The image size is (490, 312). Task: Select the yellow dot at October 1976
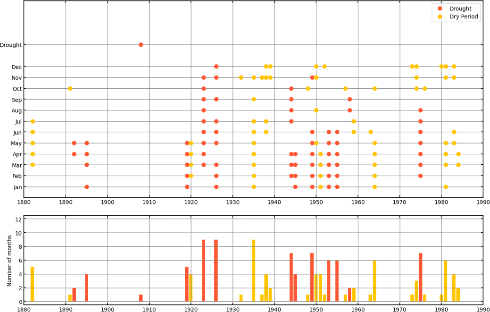(424, 88)
